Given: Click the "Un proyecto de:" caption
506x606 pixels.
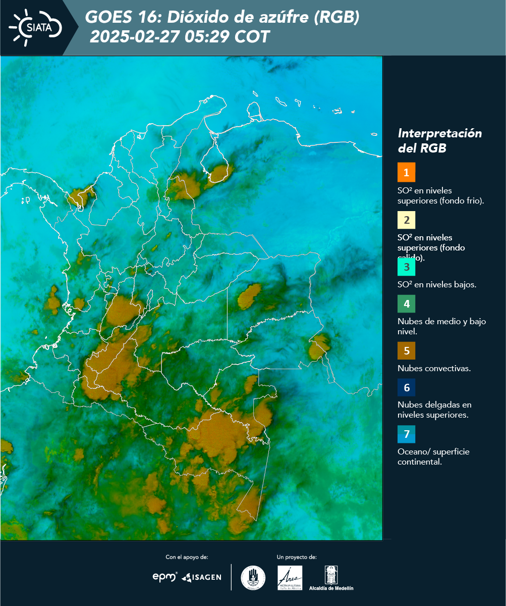Looking at the screenshot, I should pyautogui.click(x=297, y=557).
